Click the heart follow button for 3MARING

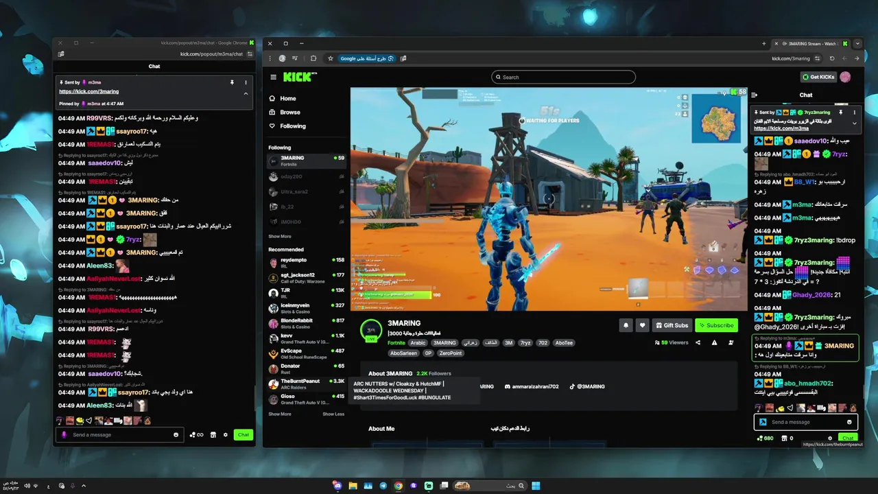coord(642,325)
